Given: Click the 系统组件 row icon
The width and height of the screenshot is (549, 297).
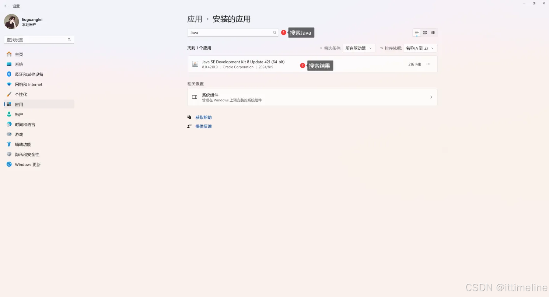Looking at the screenshot, I should pyautogui.click(x=195, y=97).
